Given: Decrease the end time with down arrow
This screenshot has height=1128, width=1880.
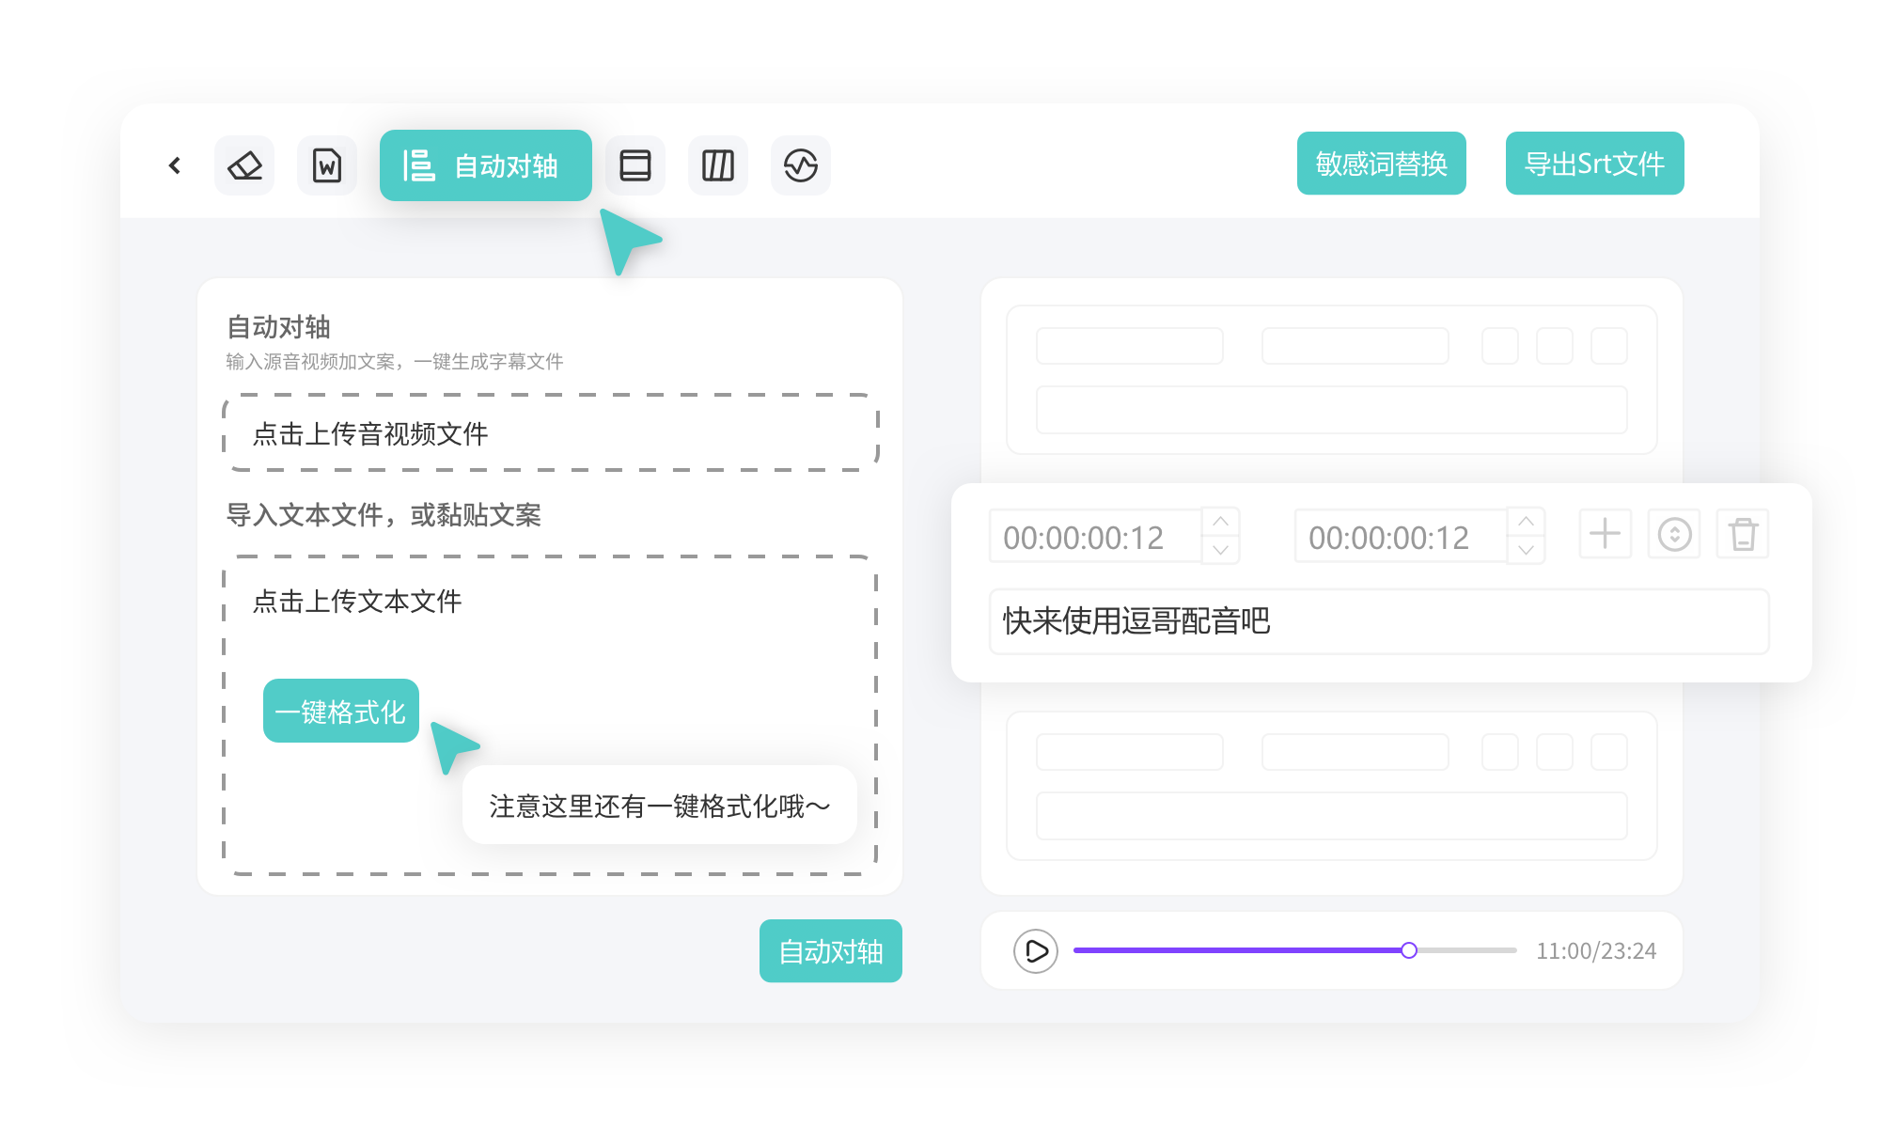Looking at the screenshot, I should coord(1526,550).
